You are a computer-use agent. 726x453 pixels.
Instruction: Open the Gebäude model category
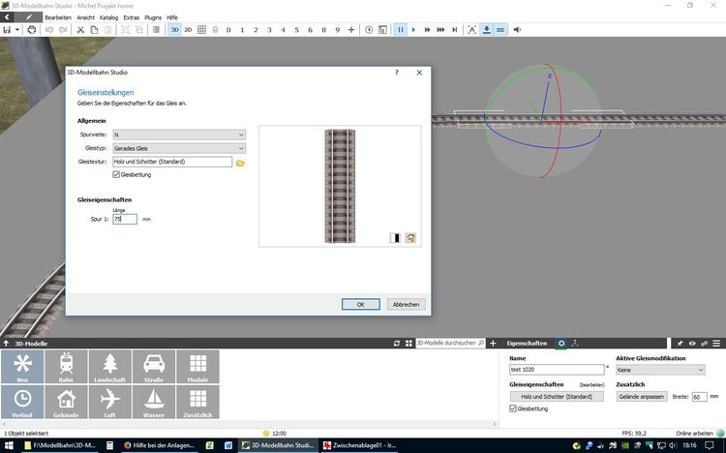pos(66,402)
